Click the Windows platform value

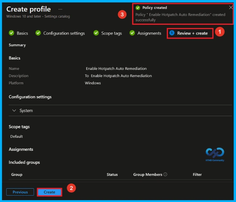[93, 83]
